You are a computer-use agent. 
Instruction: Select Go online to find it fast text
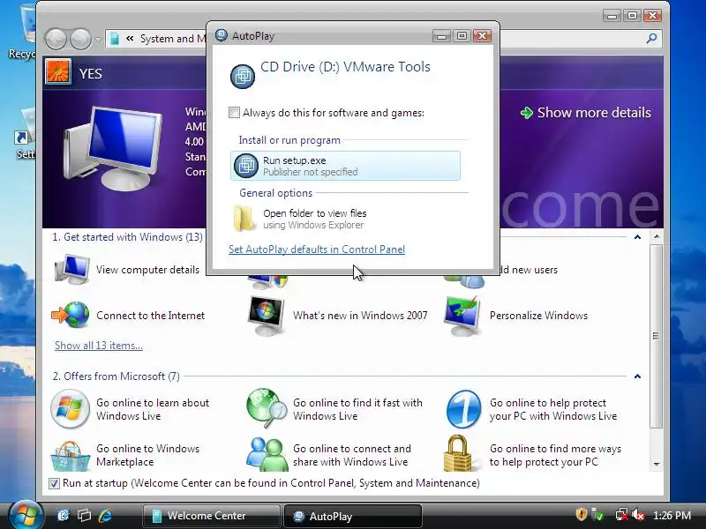click(x=358, y=409)
